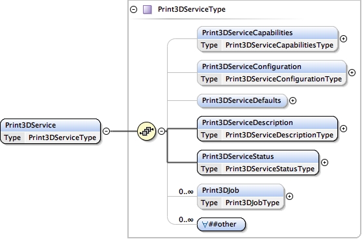Click the purple Print3DServiceType complex type icon
This screenshot has width=362, height=239.
coord(148,10)
